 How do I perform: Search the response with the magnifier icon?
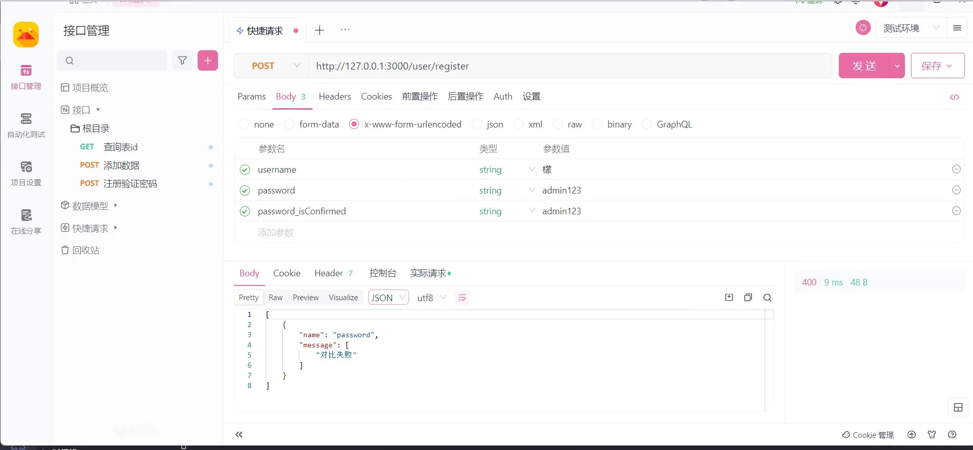(x=767, y=298)
